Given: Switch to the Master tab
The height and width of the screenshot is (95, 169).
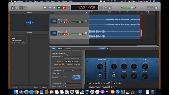Looking at the screenshot, I should pyautogui.click(x=60, y=48).
